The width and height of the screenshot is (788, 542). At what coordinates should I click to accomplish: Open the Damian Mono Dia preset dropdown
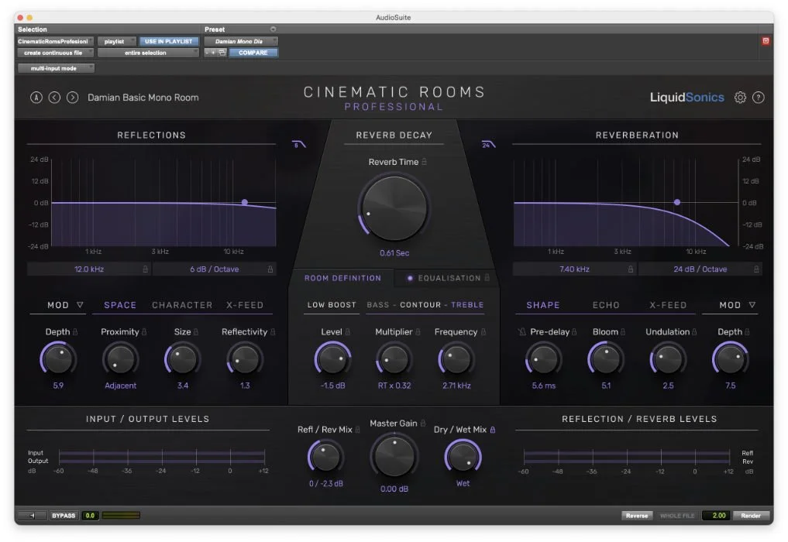point(241,41)
